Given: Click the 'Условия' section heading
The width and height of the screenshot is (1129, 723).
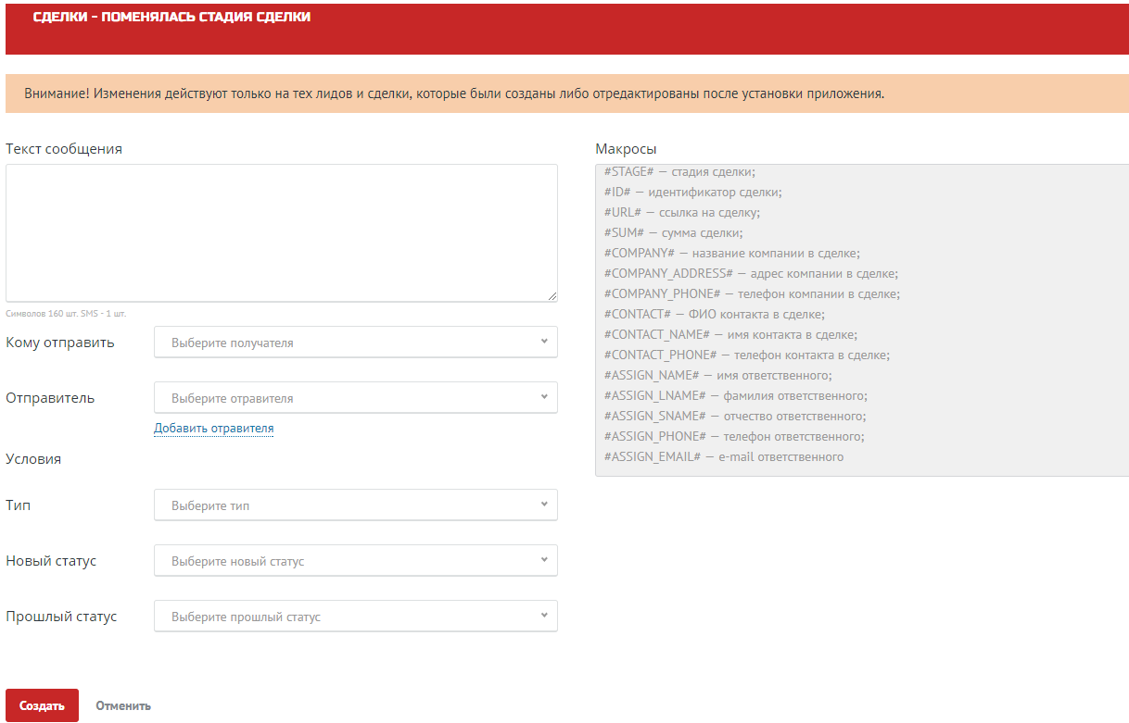Looking at the screenshot, I should tap(33, 458).
